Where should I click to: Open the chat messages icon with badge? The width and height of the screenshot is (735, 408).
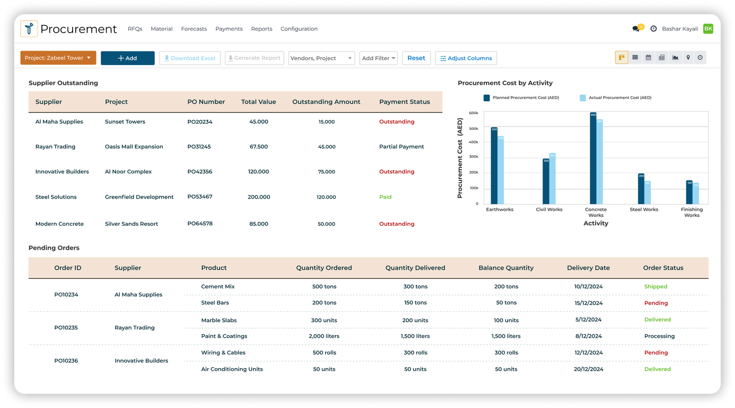pos(636,28)
